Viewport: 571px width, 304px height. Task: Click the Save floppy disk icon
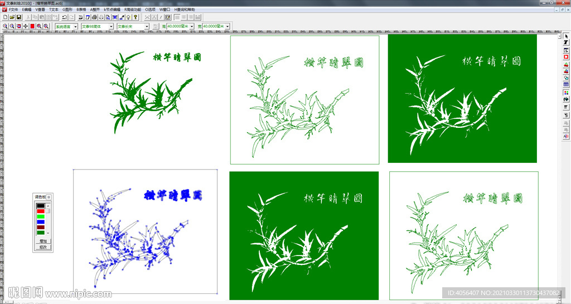pos(18,18)
